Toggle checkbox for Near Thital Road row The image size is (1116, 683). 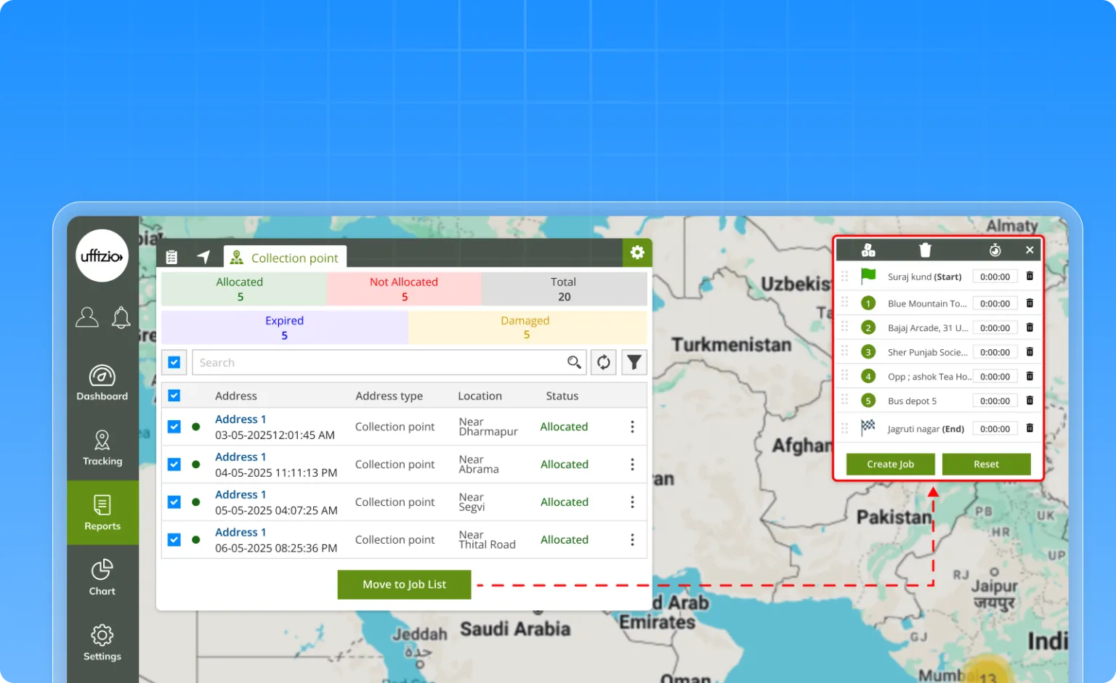(174, 539)
